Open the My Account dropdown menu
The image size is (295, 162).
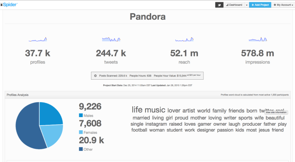pos(283,5)
